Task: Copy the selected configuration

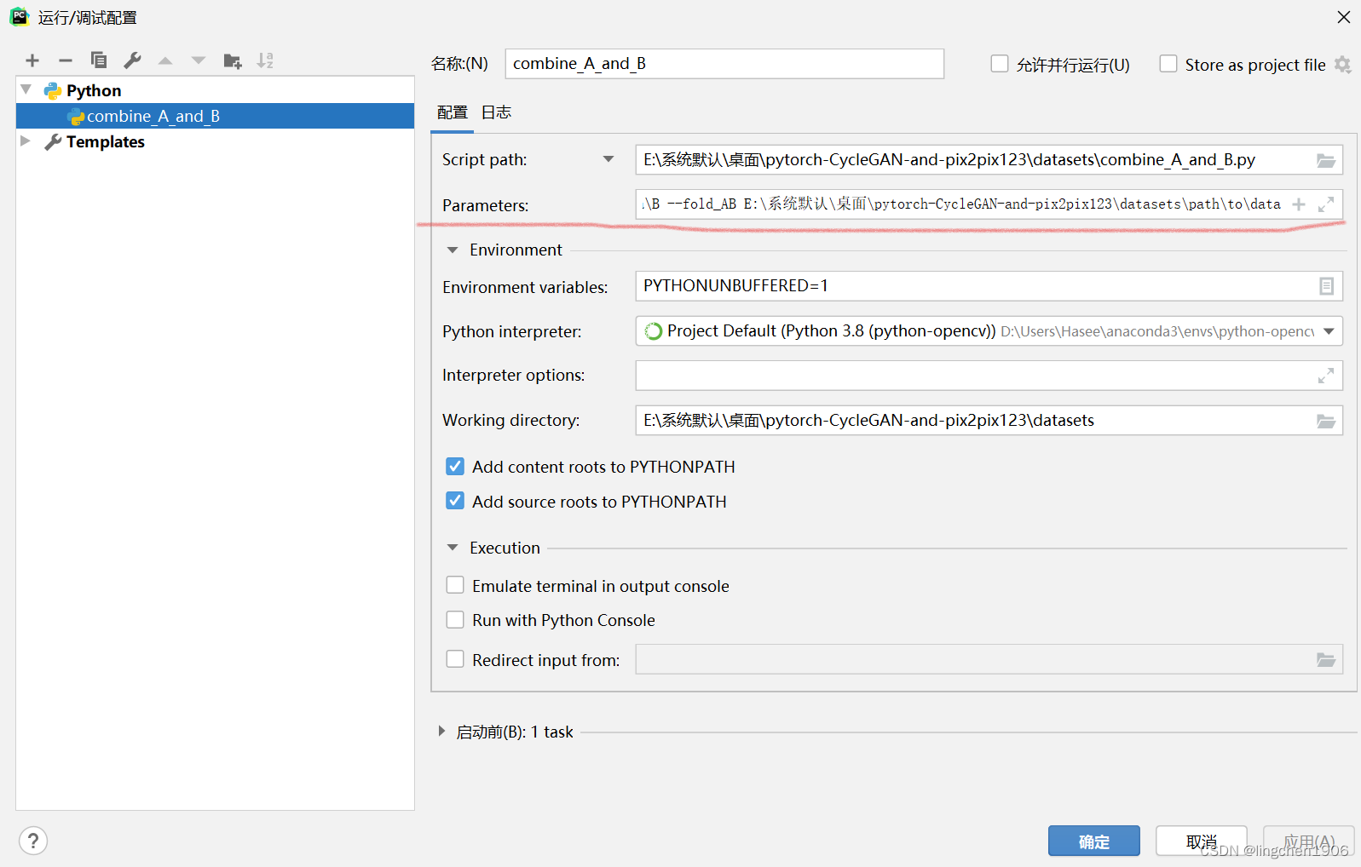Action: click(99, 60)
